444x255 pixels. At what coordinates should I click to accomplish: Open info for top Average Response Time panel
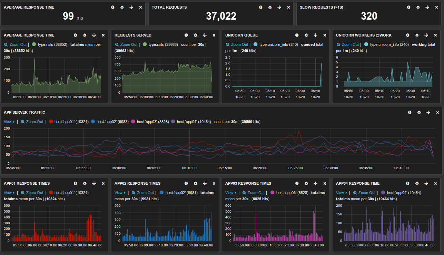click(113, 7)
